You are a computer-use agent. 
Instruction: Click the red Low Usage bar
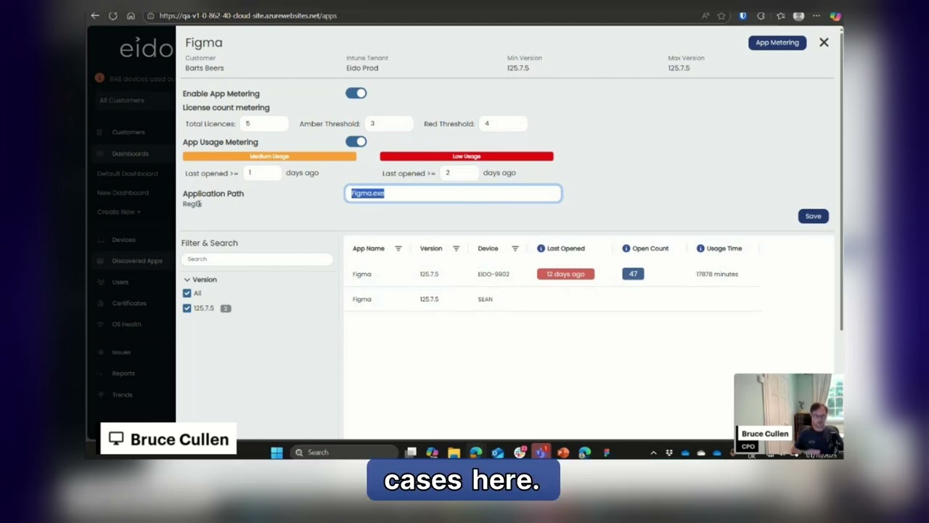coord(467,156)
